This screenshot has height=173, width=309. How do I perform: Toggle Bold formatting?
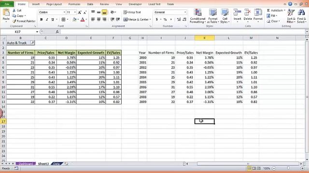point(42,19)
